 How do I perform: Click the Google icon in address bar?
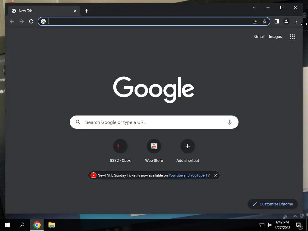pyautogui.click(x=43, y=21)
